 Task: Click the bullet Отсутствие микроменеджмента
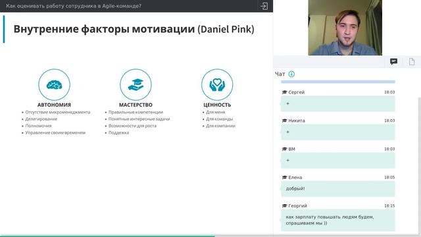tap(57, 112)
